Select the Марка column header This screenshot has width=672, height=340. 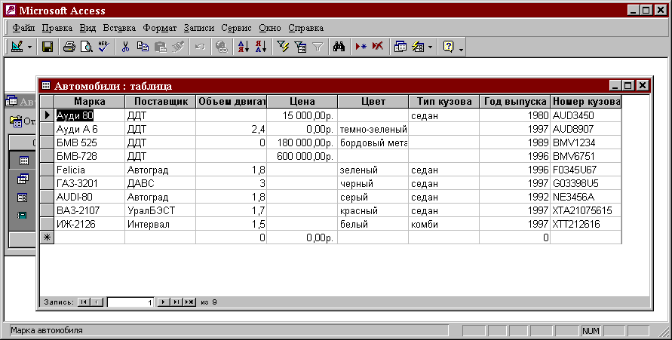90,102
